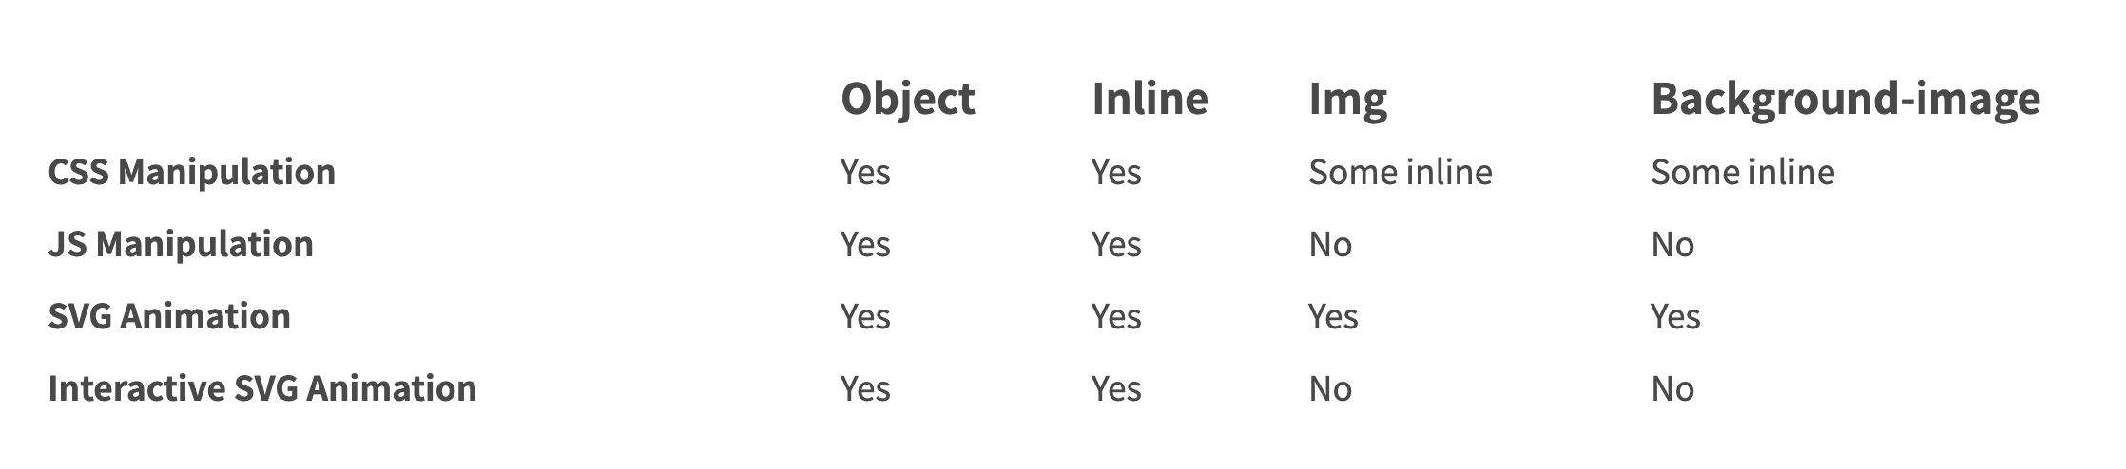Click the Interactive SVG Animation row label
Viewport: 2126px width, 469px height.
tap(261, 389)
